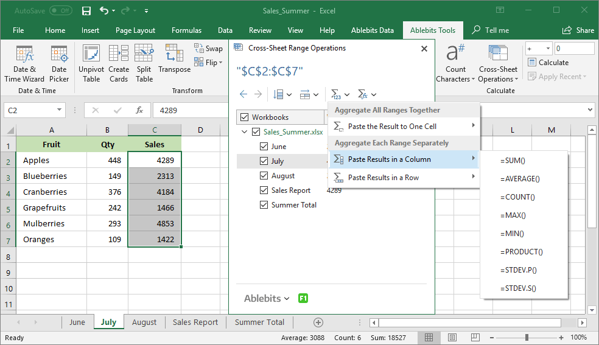This screenshot has width=599, height=345.
Task: Click the Insert Function fx button
Action: 139,110
